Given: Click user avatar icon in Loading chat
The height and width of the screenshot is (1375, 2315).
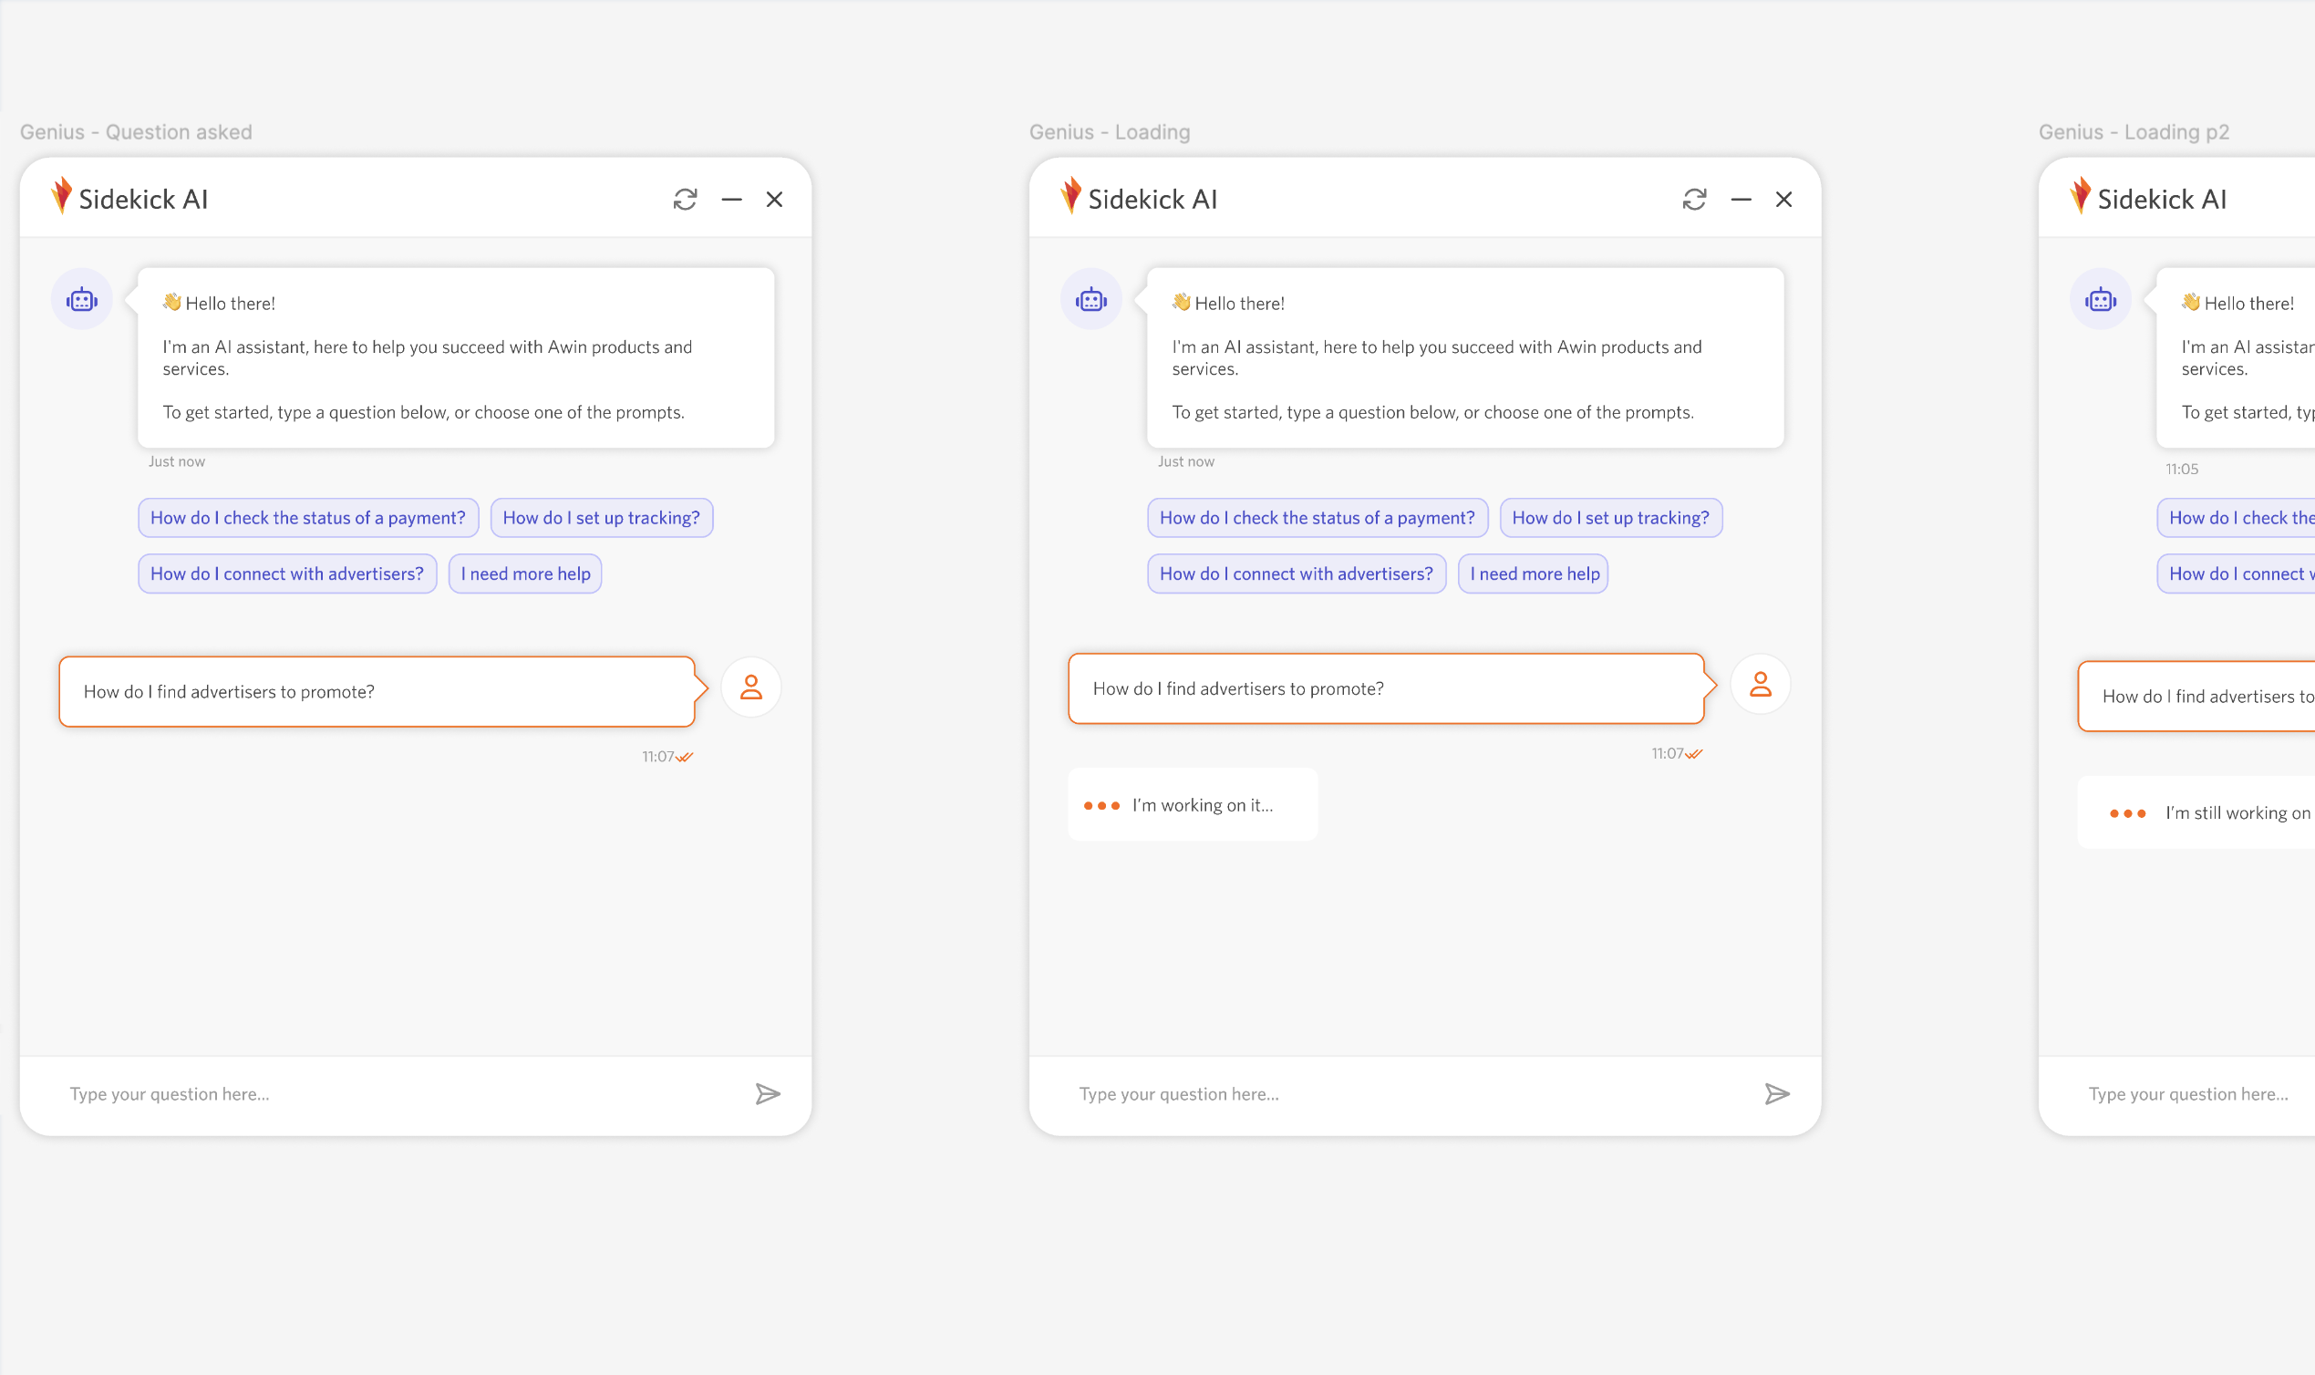Looking at the screenshot, I should [x=1759, y=685].
